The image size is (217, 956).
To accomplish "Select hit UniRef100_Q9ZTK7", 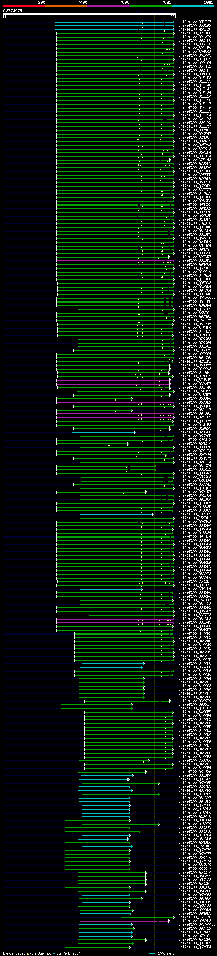I will click(195, 71).
